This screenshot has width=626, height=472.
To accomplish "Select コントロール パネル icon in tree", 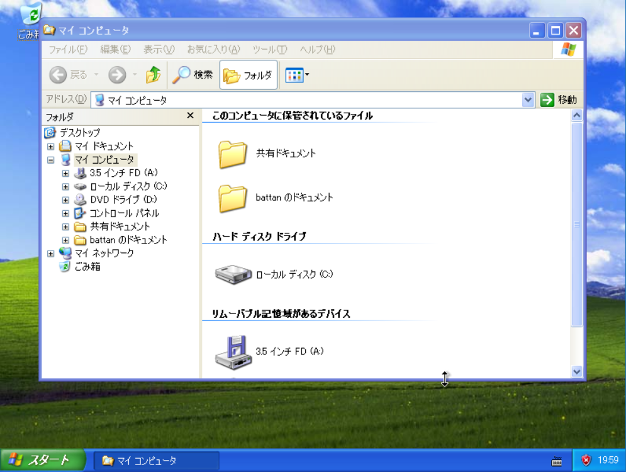I will [81, 213].
